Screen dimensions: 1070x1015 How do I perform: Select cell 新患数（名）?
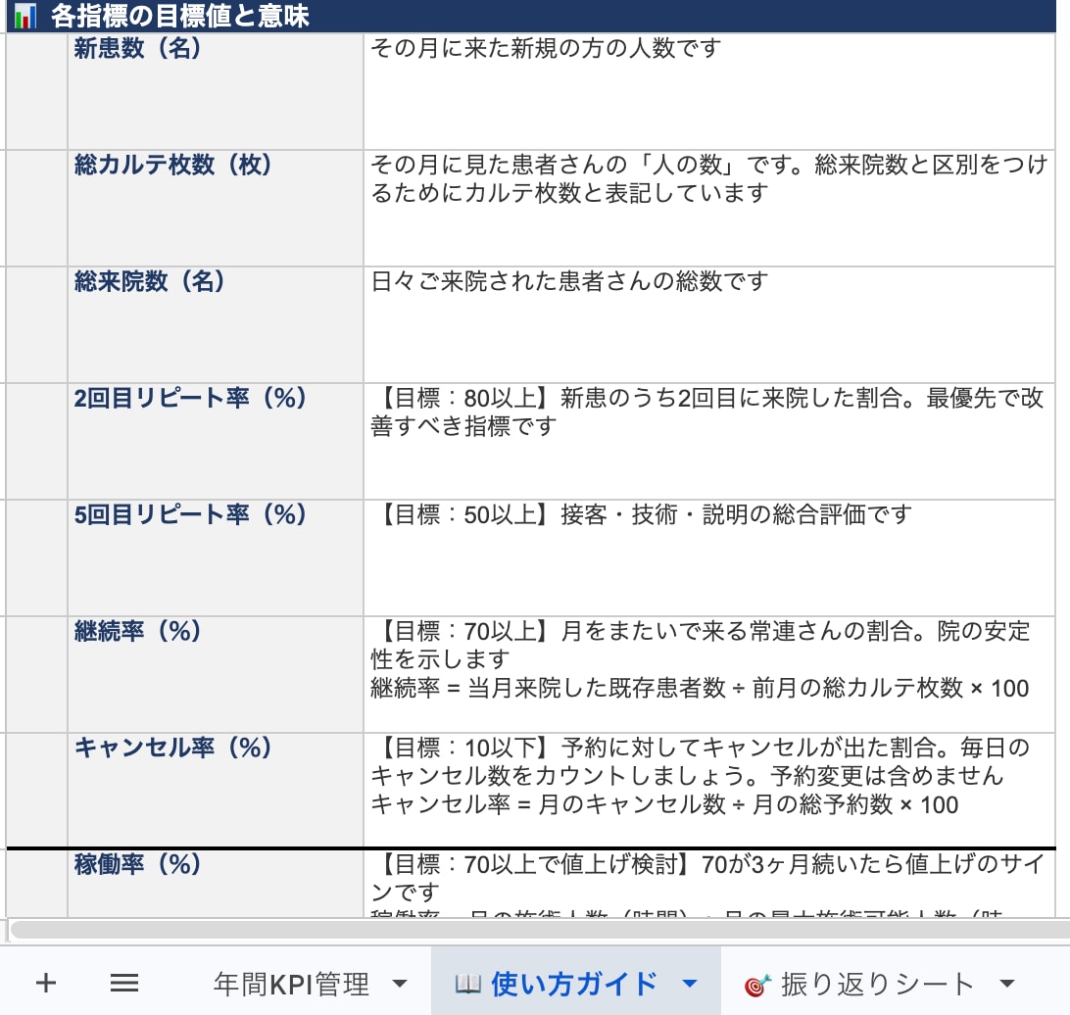(x=216, y=91)
